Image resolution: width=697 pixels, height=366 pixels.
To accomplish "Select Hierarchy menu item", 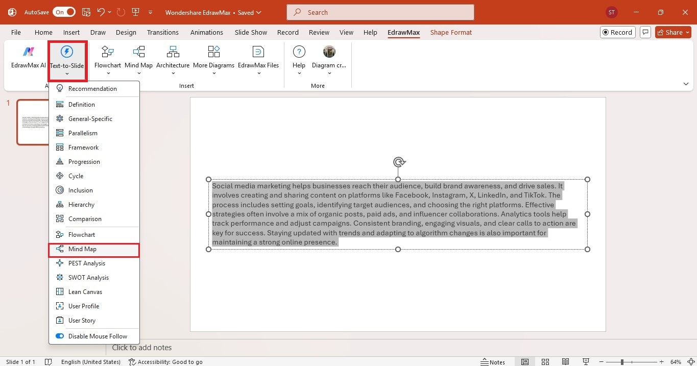I will coord(94,205).
